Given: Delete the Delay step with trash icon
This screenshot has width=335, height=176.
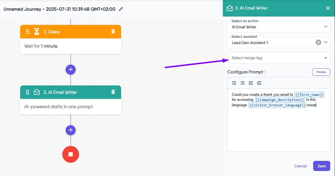Looking at the screenshot, I should [113, 31].
